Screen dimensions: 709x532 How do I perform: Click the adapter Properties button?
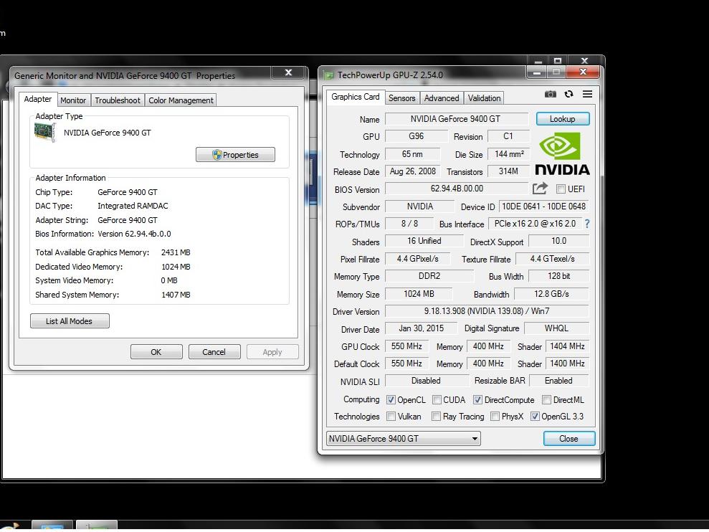235,155
